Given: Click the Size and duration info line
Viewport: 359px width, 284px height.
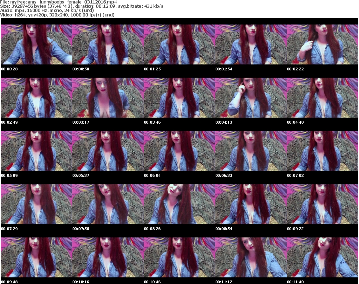Looking at the screenshot, I should (81, 6).
